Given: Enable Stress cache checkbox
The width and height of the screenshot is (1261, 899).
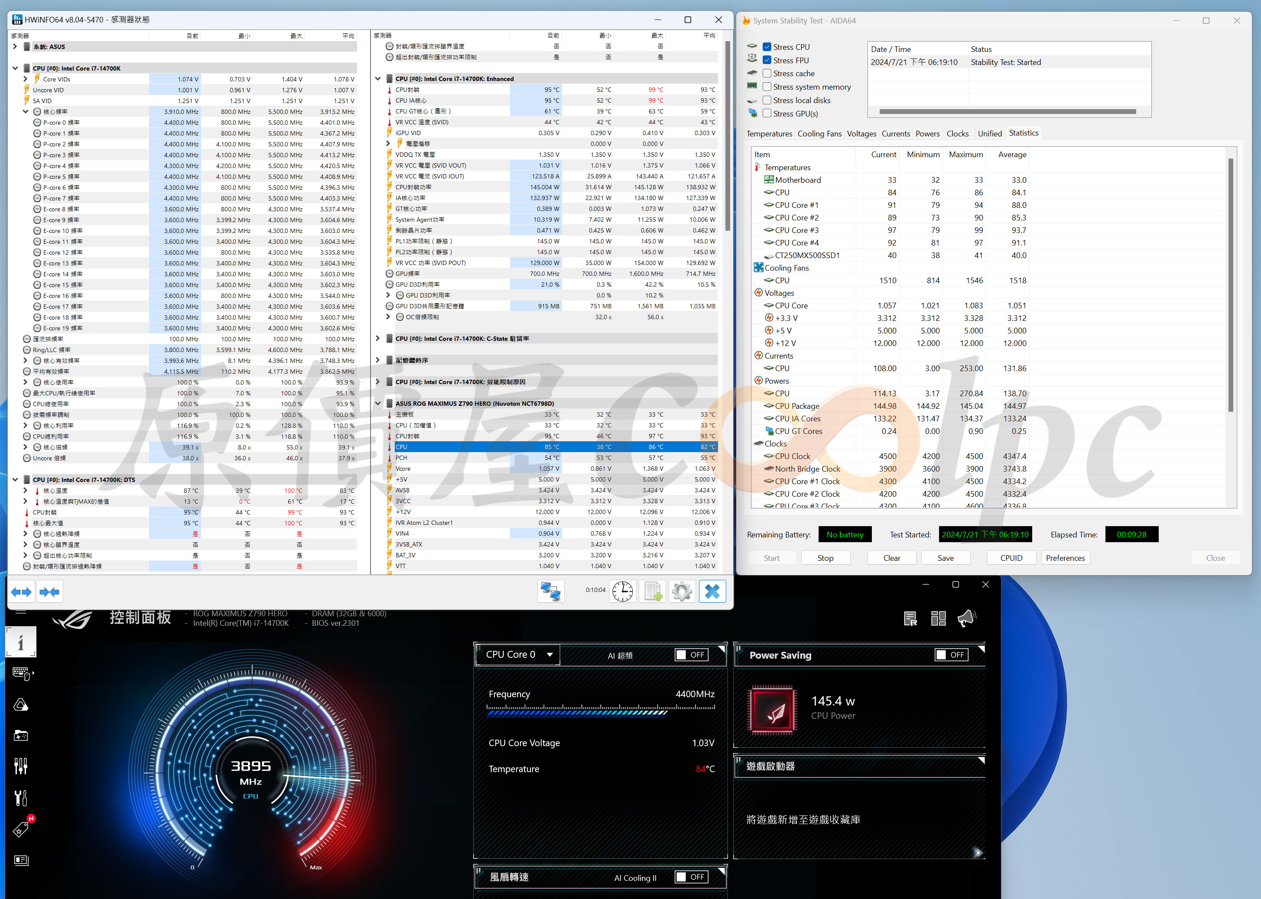Looking at the screenshot, I should (767, 74).
